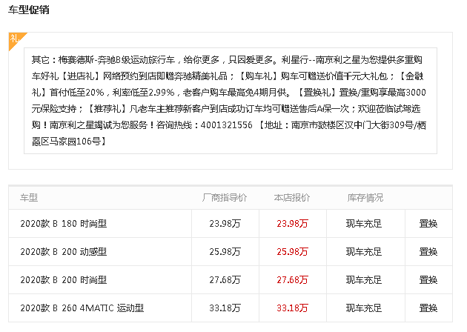
Task: Select 2020款 B 260 4MATIC 运动型 model
Action: 82,308
